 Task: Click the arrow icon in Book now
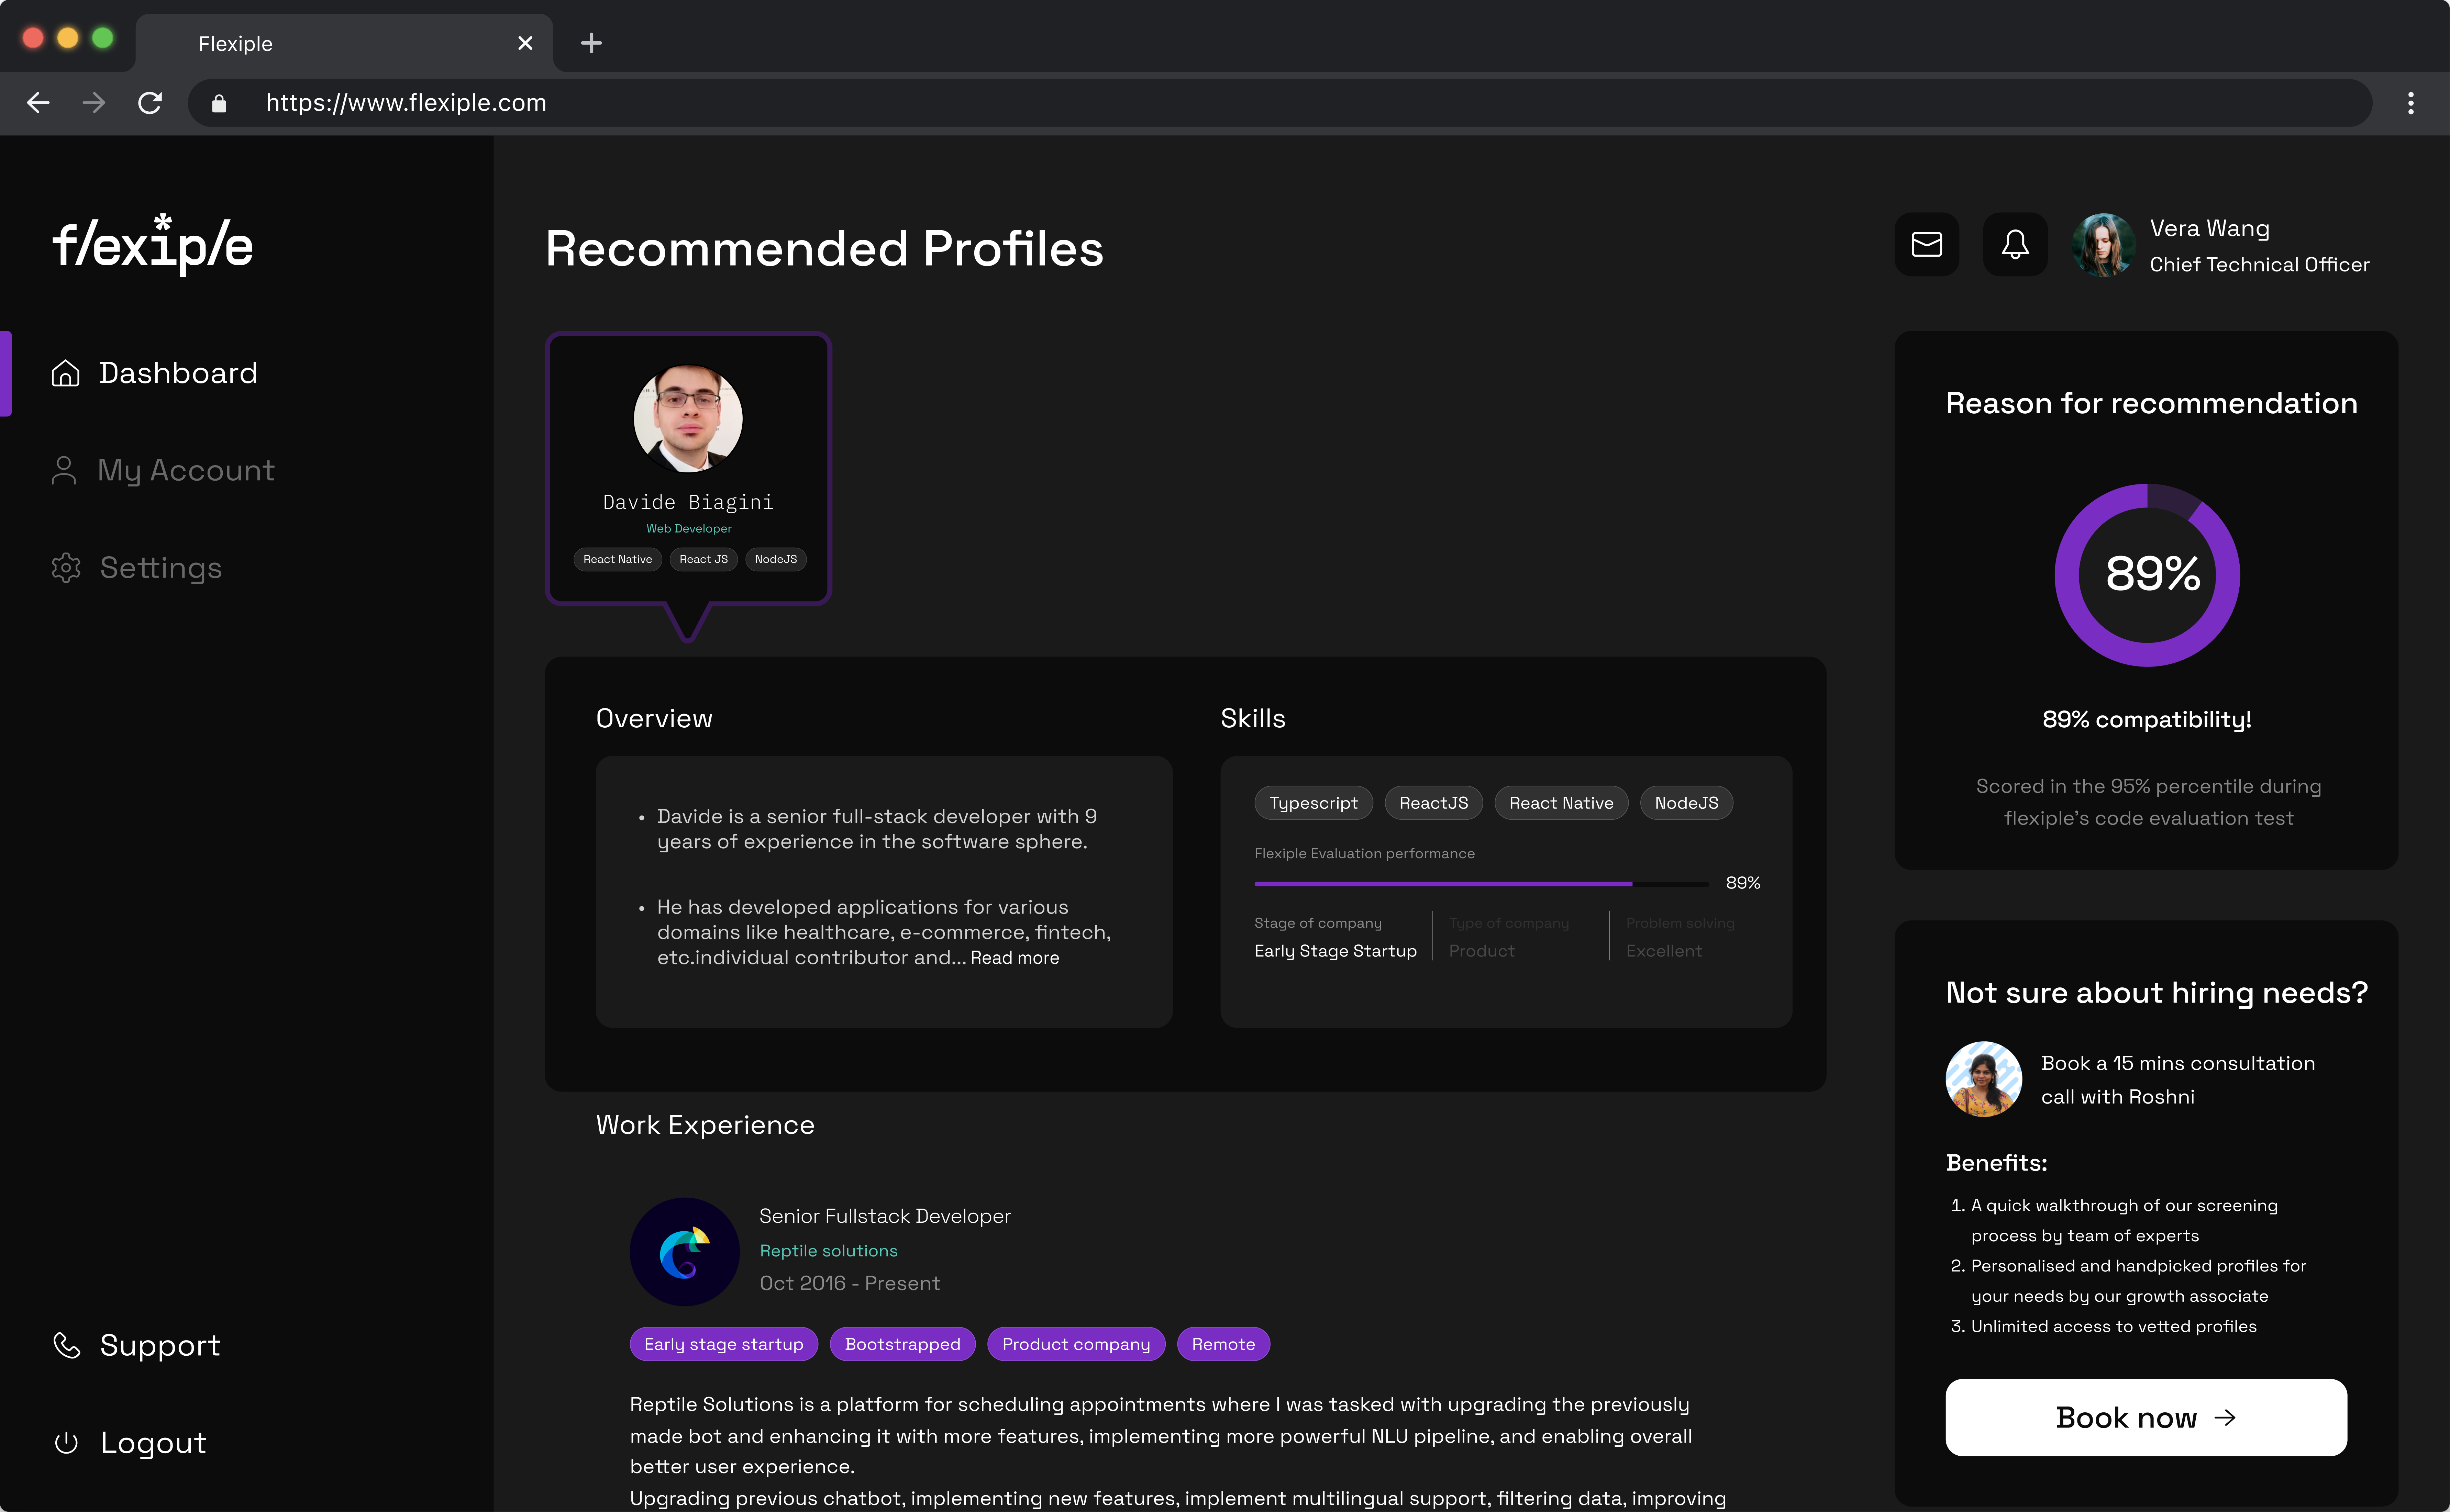tap(2225, 1418)
